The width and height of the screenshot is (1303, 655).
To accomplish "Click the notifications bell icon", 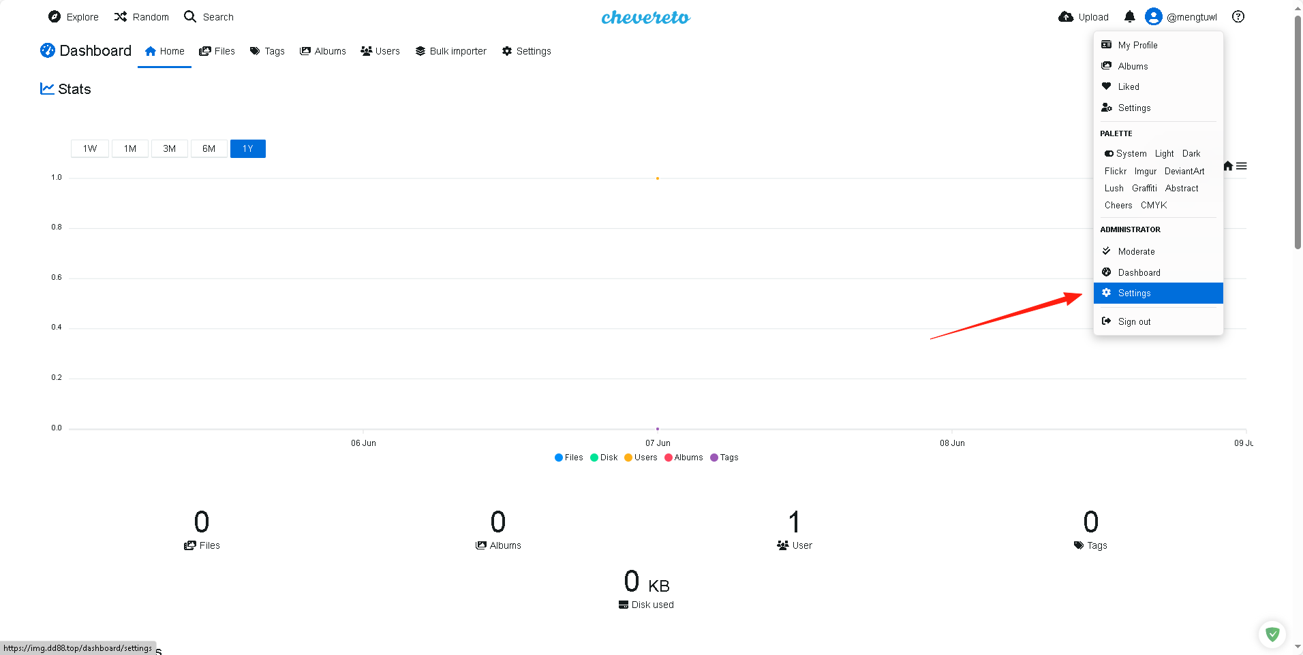I will 1129,17.
